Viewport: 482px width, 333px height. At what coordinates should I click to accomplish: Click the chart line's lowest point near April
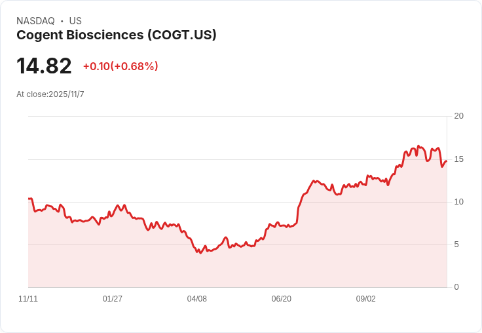tap(200, 253)
